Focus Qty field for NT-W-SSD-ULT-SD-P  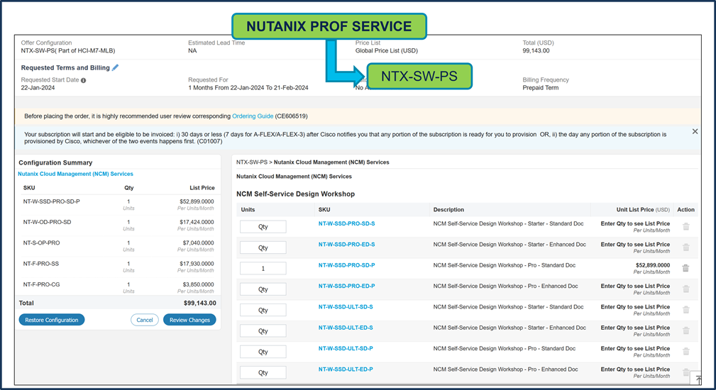[263, 352]
